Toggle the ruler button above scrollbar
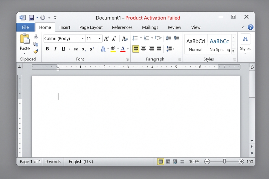The image size is (269, 179). pyautogui.click(x=252, y=67)
